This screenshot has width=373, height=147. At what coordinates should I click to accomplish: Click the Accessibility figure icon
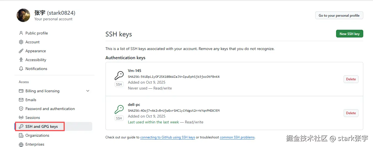pos(21,60)
